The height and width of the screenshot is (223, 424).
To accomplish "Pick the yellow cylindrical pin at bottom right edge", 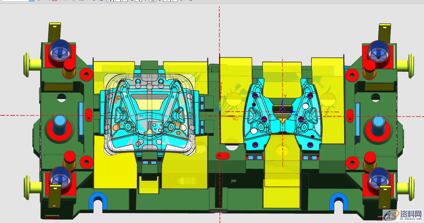I will coord(405,187).
